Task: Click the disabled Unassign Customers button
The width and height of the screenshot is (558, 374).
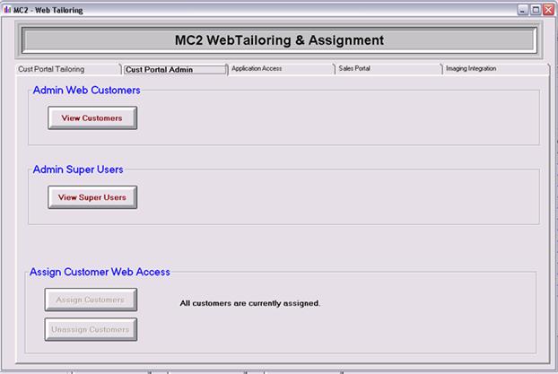Action: point(92,329)
